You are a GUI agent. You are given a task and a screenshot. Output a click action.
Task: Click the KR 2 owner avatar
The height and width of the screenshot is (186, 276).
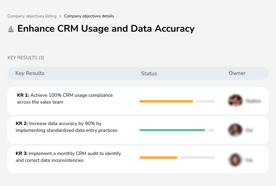click(235, 130)
